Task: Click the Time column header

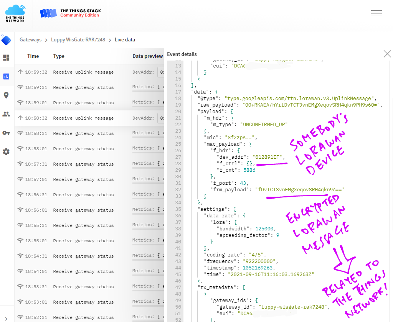Action: [33, 56]
